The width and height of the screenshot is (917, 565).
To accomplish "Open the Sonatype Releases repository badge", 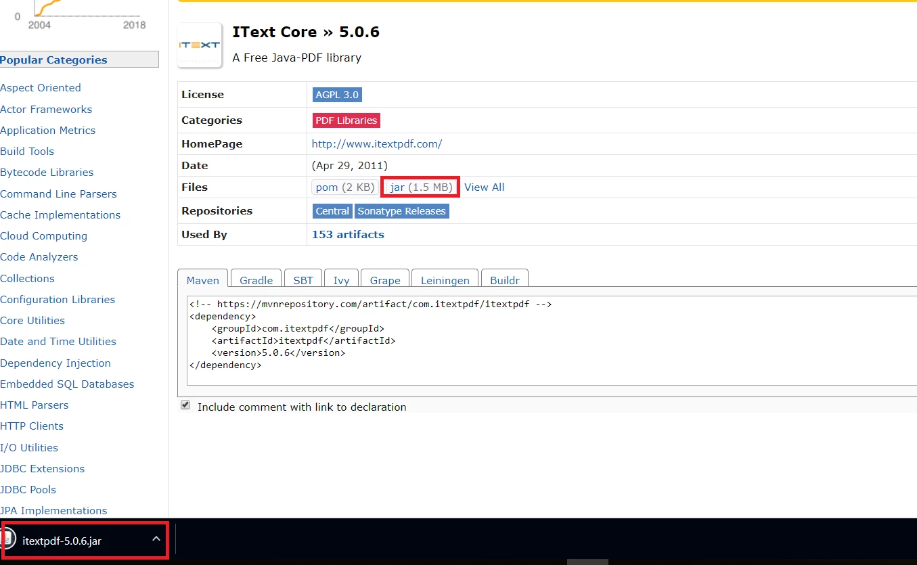I will pos(402,211).
